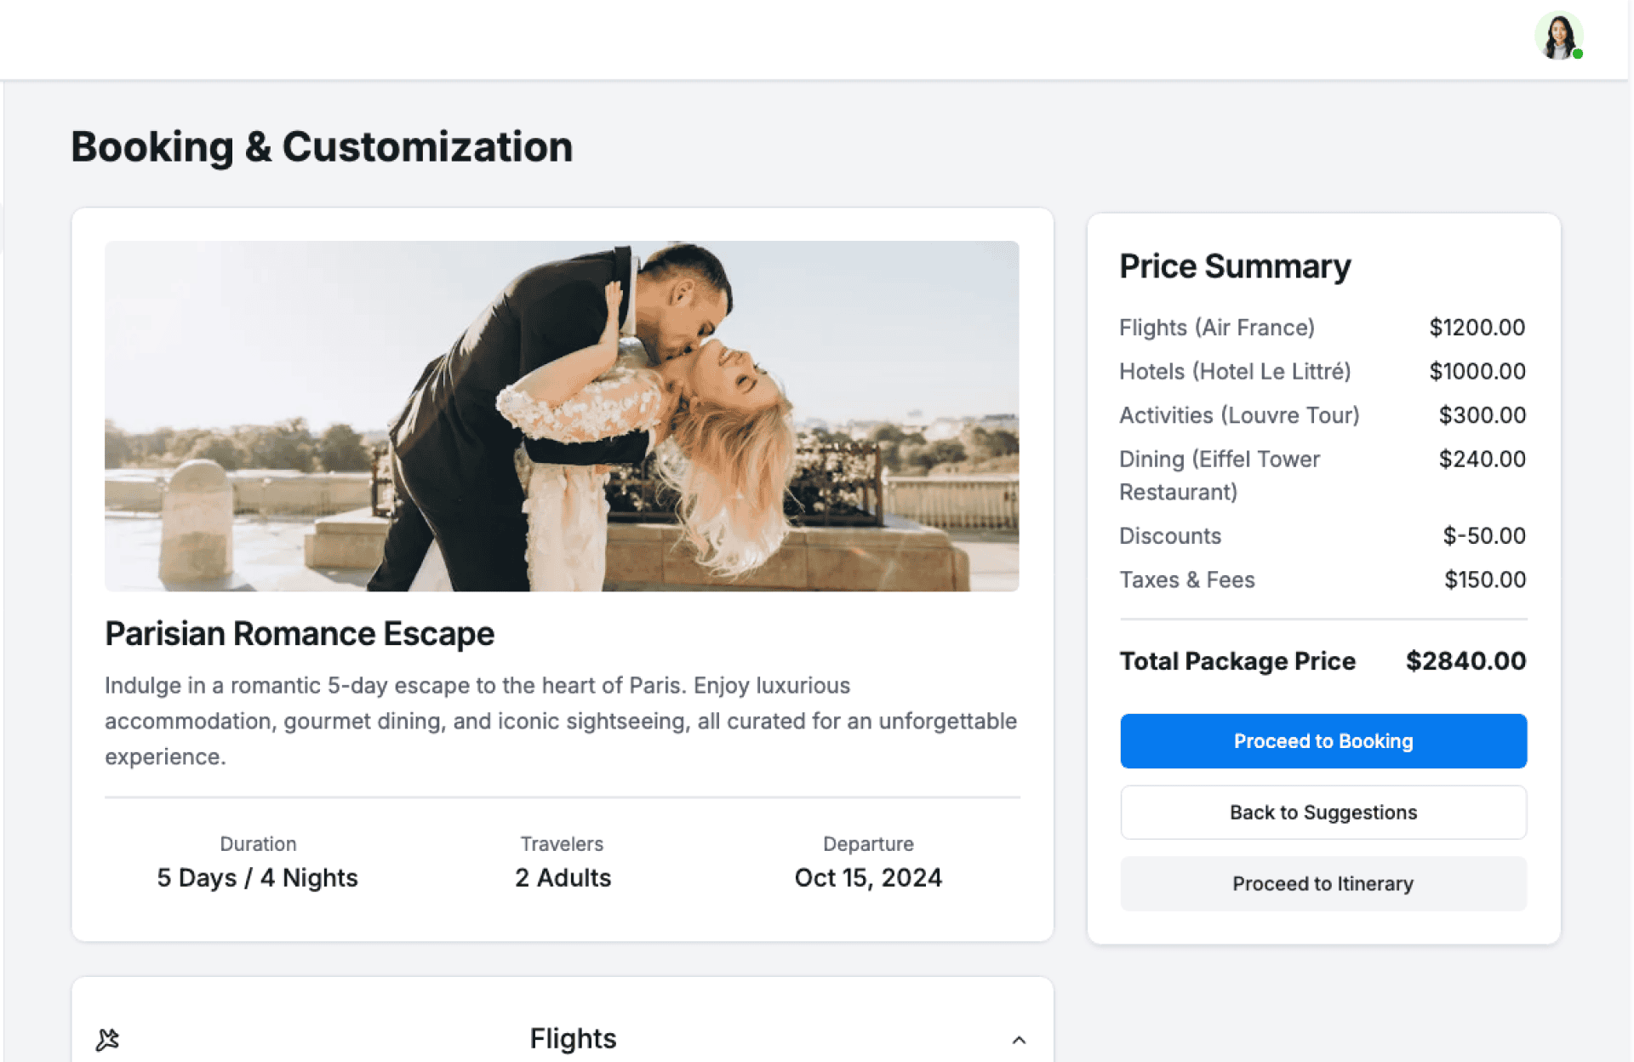
Task: Open the Parisian couple package photo
Action: tap(562, 416)
